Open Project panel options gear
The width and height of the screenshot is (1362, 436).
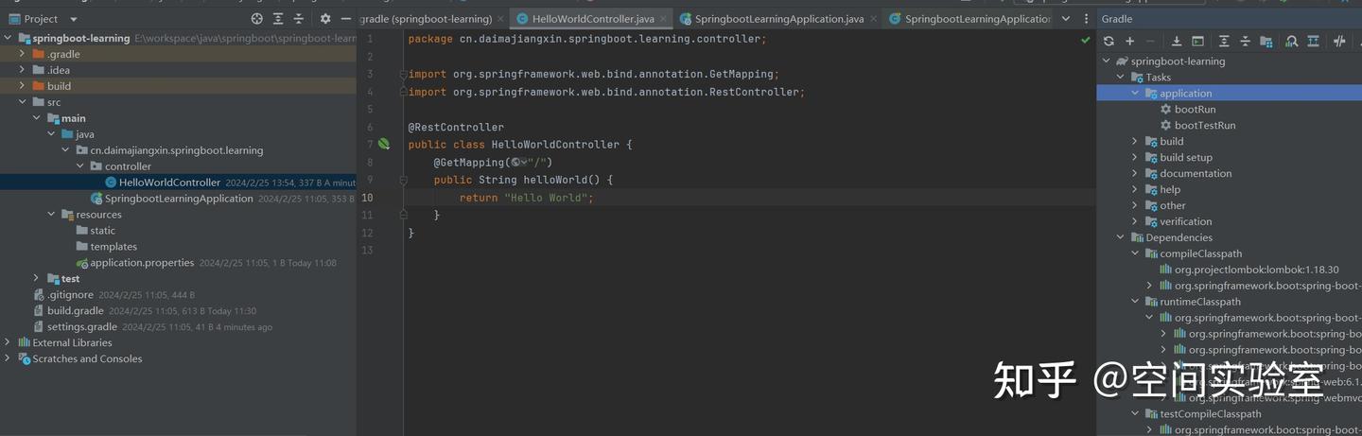tap(325, 19)
